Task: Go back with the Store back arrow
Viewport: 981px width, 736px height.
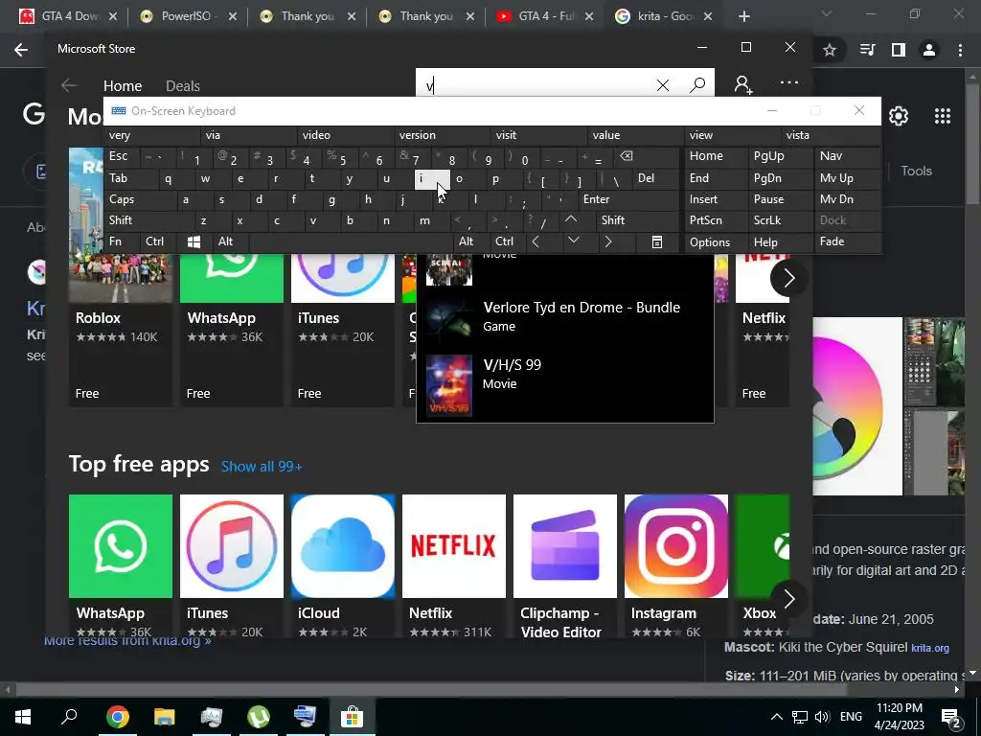Action: (69, 85)
